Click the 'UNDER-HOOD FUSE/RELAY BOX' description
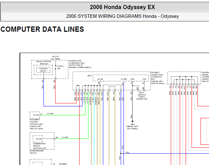 click(80, 64)
